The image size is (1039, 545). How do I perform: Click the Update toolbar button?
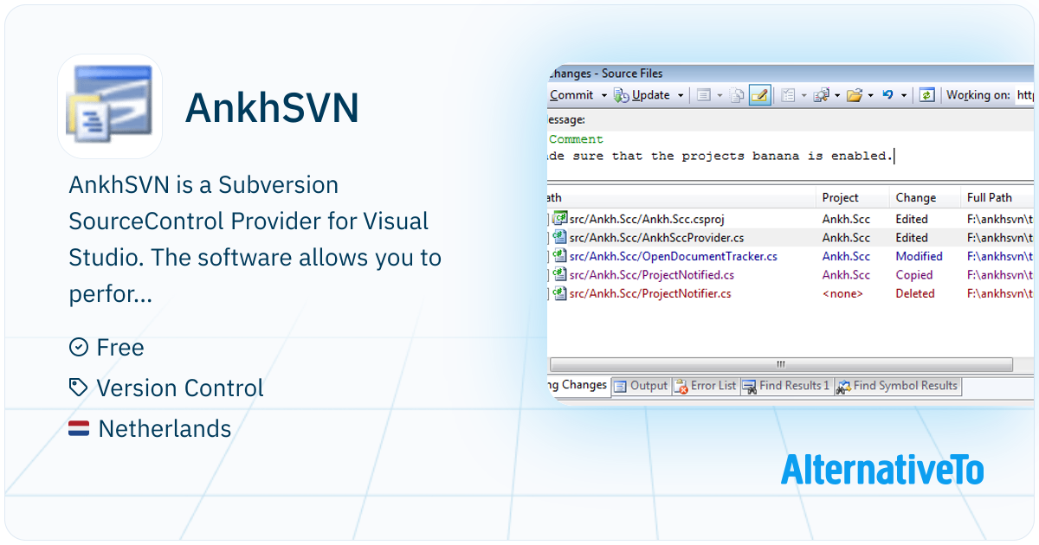[642, 95]
